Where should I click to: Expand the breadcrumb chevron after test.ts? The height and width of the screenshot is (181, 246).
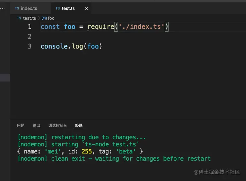coord(39,18)
